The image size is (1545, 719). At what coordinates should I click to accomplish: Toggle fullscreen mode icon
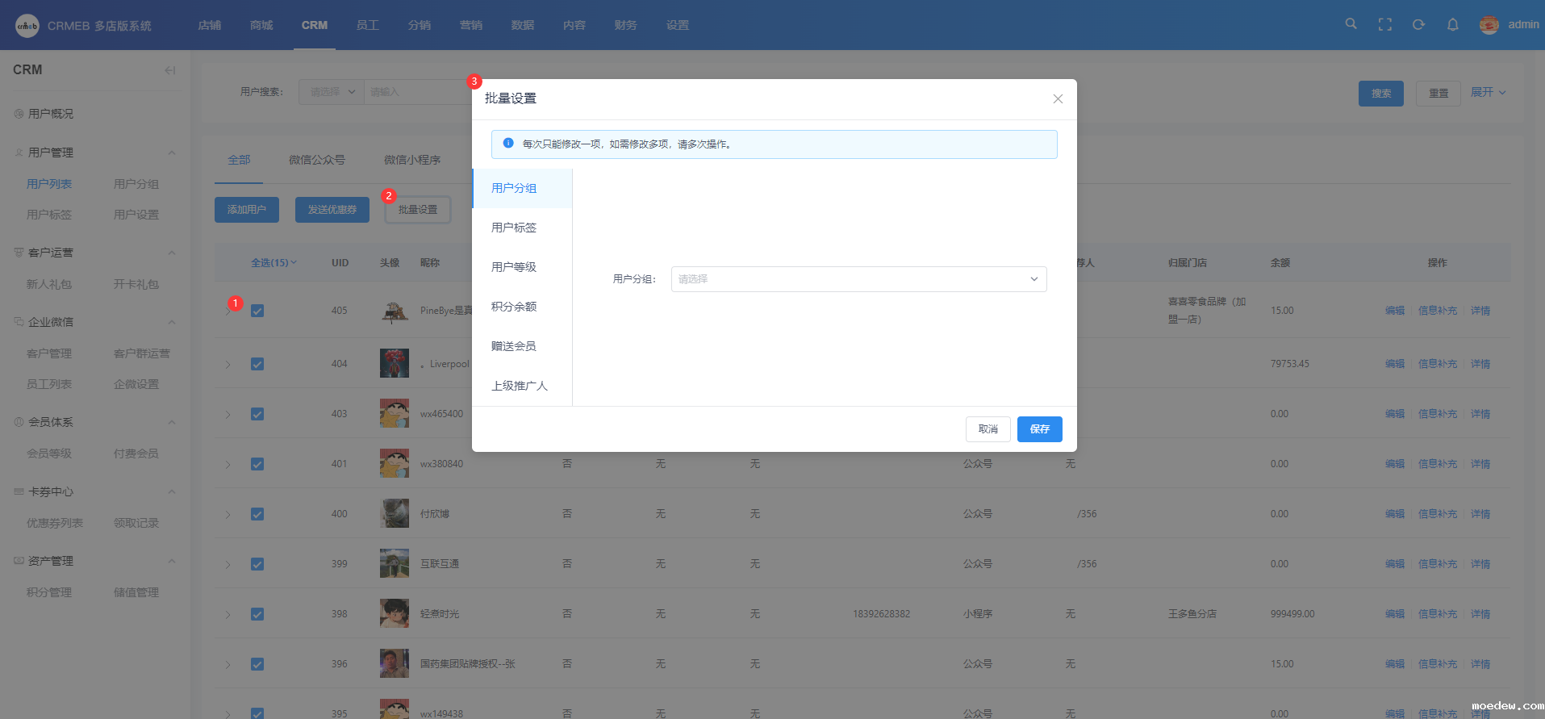1385,25
